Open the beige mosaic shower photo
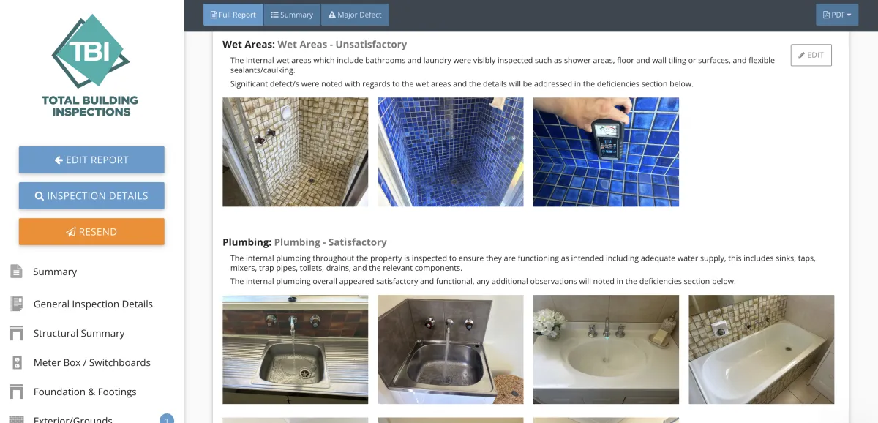Viewport: 878px width, 423px height. pos(296,152)
